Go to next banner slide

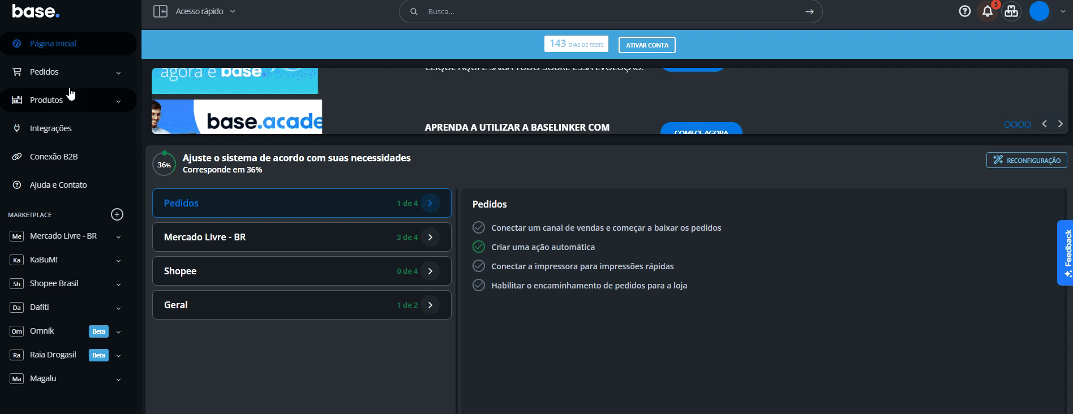(1061, 124)
